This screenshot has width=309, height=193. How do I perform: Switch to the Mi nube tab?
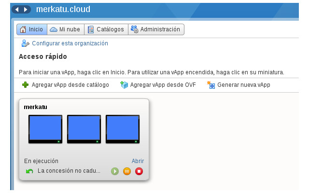point(65,29)
